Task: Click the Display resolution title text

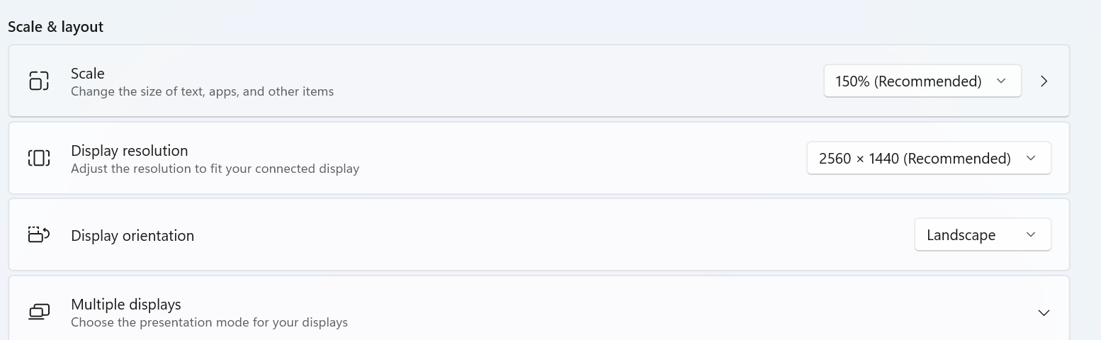Action: 130,151
